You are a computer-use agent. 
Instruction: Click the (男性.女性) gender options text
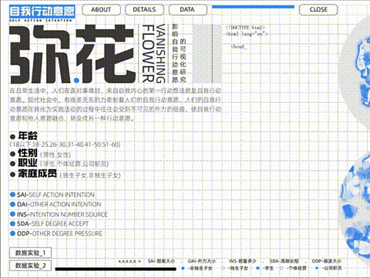click(55, 155)
